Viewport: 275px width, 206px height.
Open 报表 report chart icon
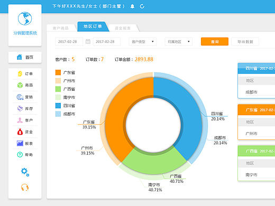coord(20,143)
